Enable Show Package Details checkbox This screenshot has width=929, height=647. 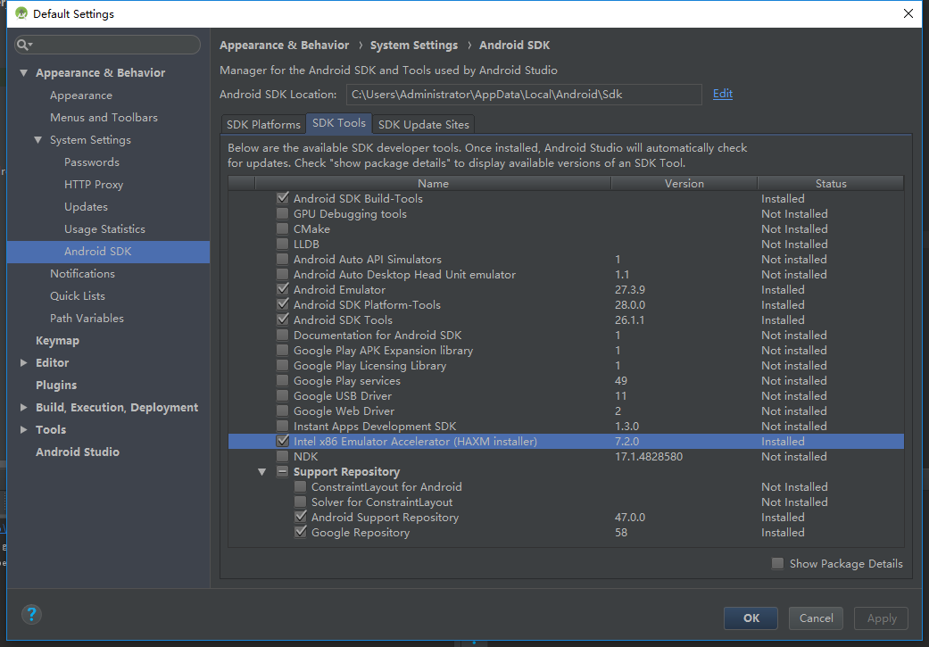tap(777, 563)
